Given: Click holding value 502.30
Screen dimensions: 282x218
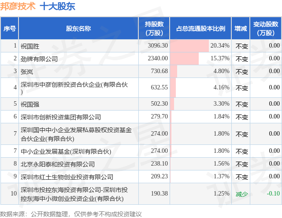Looking at the screenshot, I should pos(160,103).
